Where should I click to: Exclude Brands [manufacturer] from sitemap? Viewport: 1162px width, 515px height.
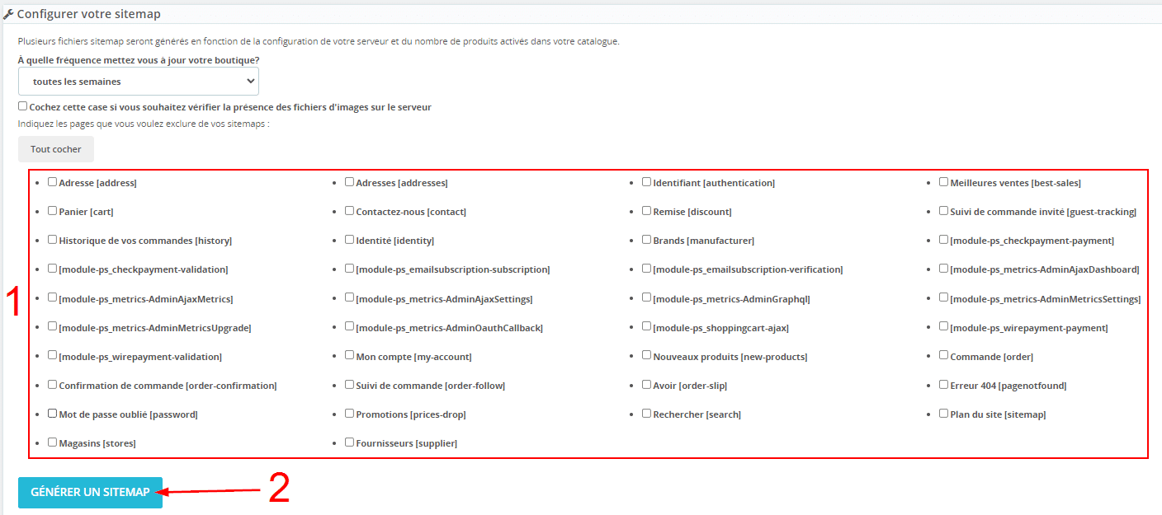coord(646,240)
